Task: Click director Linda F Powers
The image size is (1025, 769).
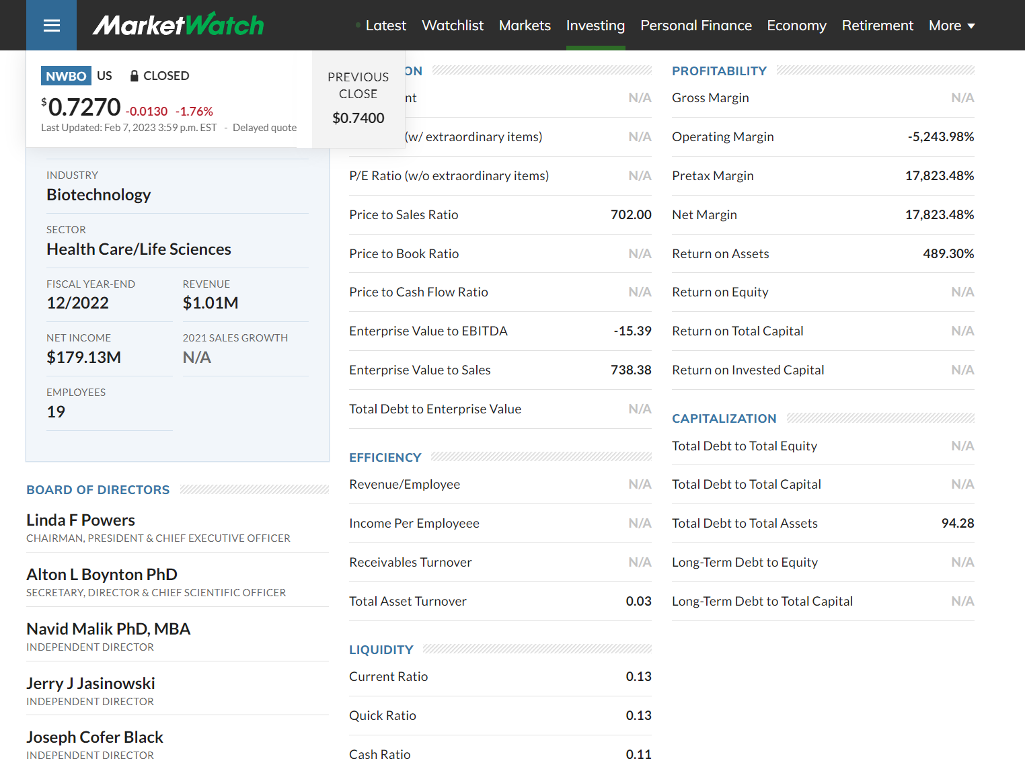Action: click(81, 520)
